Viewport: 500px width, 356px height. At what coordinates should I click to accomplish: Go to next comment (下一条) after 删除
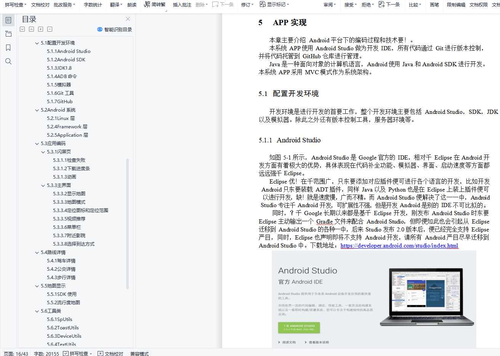(x=223, y=5)
